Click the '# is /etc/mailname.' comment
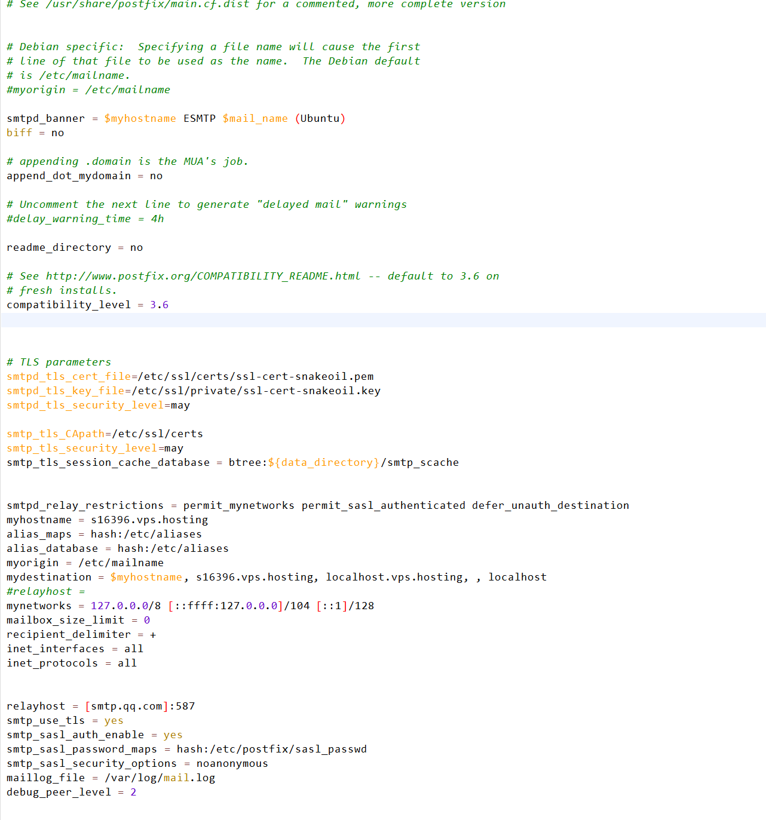Viewport: 766px width, 820px height. [x=69, y=75]
